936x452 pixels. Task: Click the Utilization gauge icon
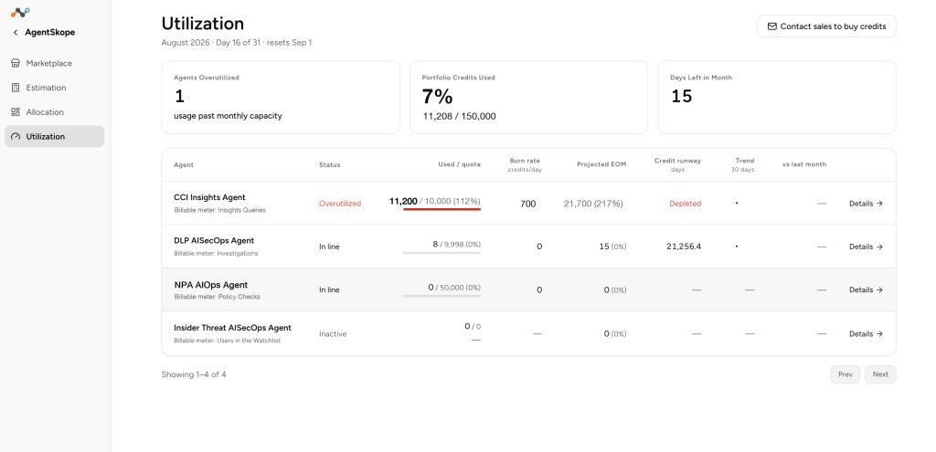pos(16,137)
